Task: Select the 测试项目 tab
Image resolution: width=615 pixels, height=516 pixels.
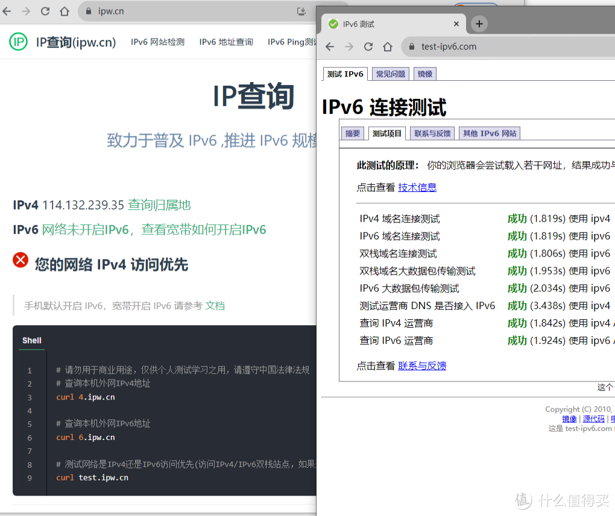Action: (x=387, y=133)
